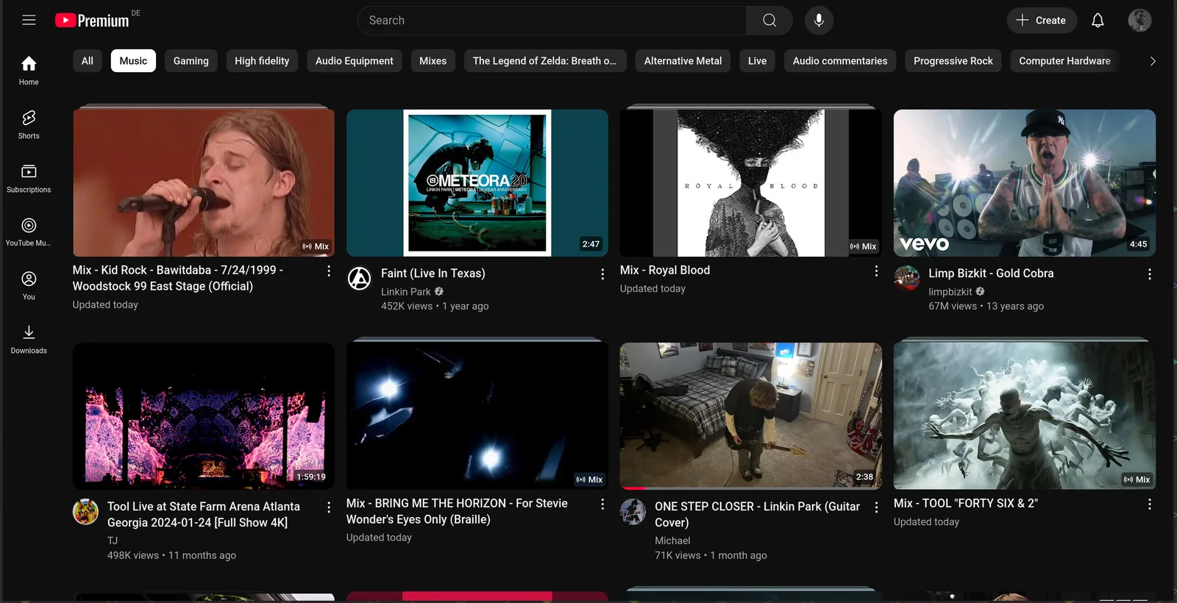Open YouTube Music in the sidebar
This screenshot has width=1177, height=603.
tap(29, 232)
